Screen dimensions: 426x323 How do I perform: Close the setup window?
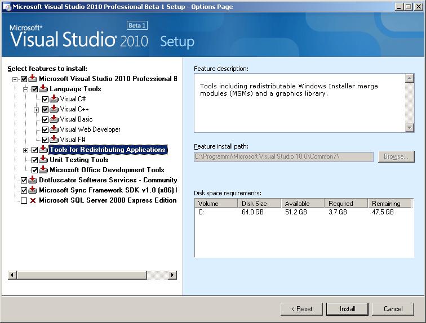click(419, 7)
